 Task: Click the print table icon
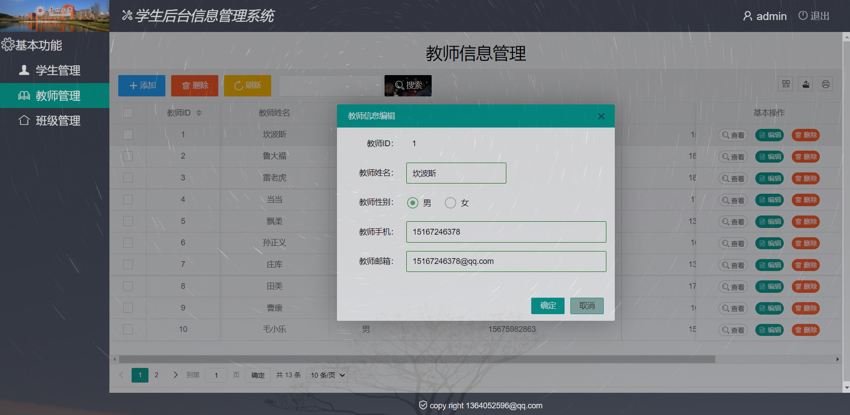pos(825,84)
